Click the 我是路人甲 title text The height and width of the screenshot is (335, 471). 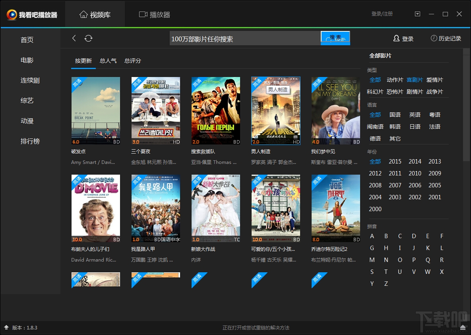pyautogui.click(x=143, y=249)
